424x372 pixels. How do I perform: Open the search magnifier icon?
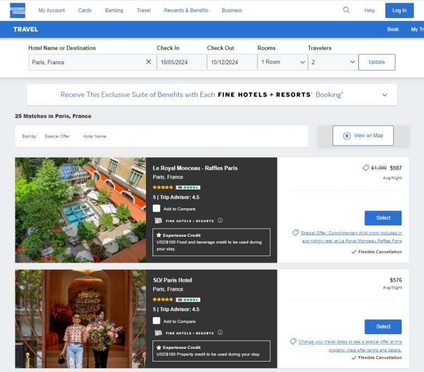[x=346, y=10]
